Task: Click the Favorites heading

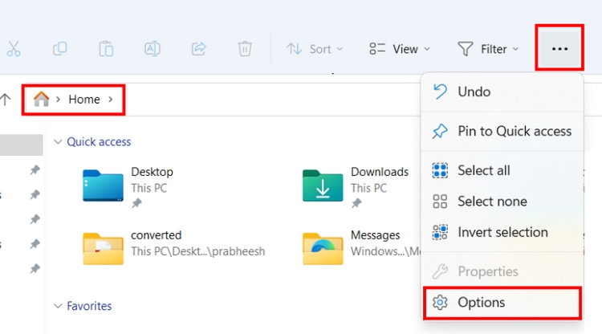Action: (89, 306)
